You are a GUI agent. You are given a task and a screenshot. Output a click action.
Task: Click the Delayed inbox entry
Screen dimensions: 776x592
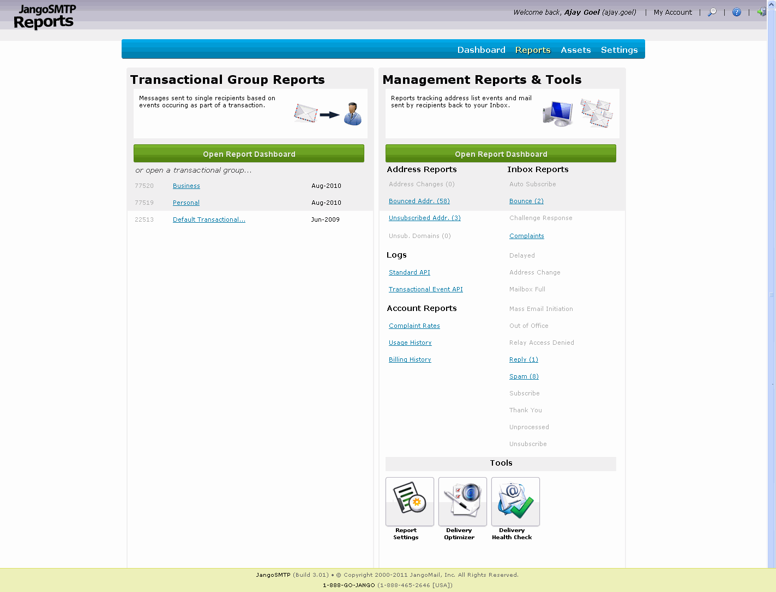522,255
